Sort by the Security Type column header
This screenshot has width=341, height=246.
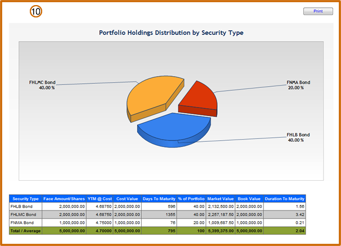point(25,199)
